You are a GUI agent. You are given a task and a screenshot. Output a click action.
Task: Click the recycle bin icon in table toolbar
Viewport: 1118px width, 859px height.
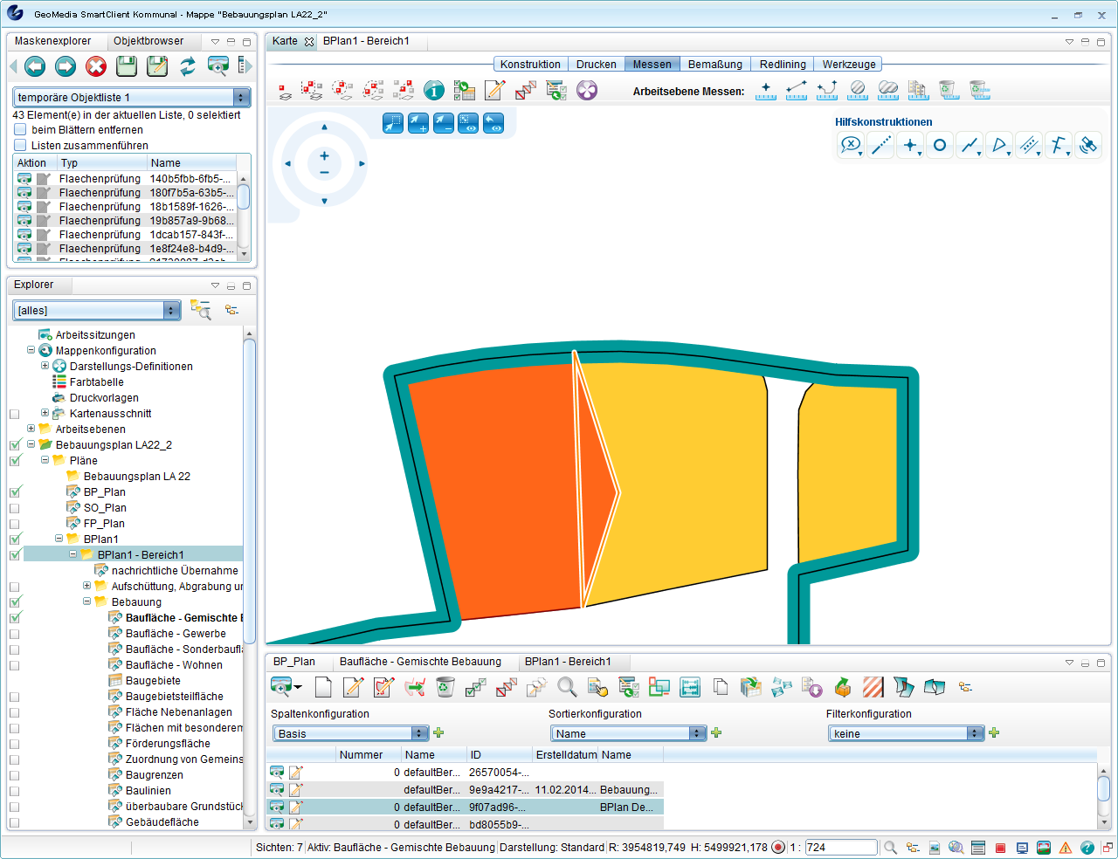[445, 688]
